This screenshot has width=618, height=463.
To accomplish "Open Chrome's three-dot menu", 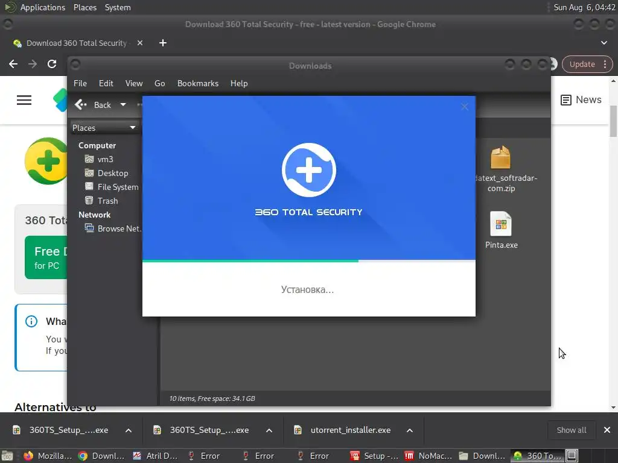I will tap(605, 64).
